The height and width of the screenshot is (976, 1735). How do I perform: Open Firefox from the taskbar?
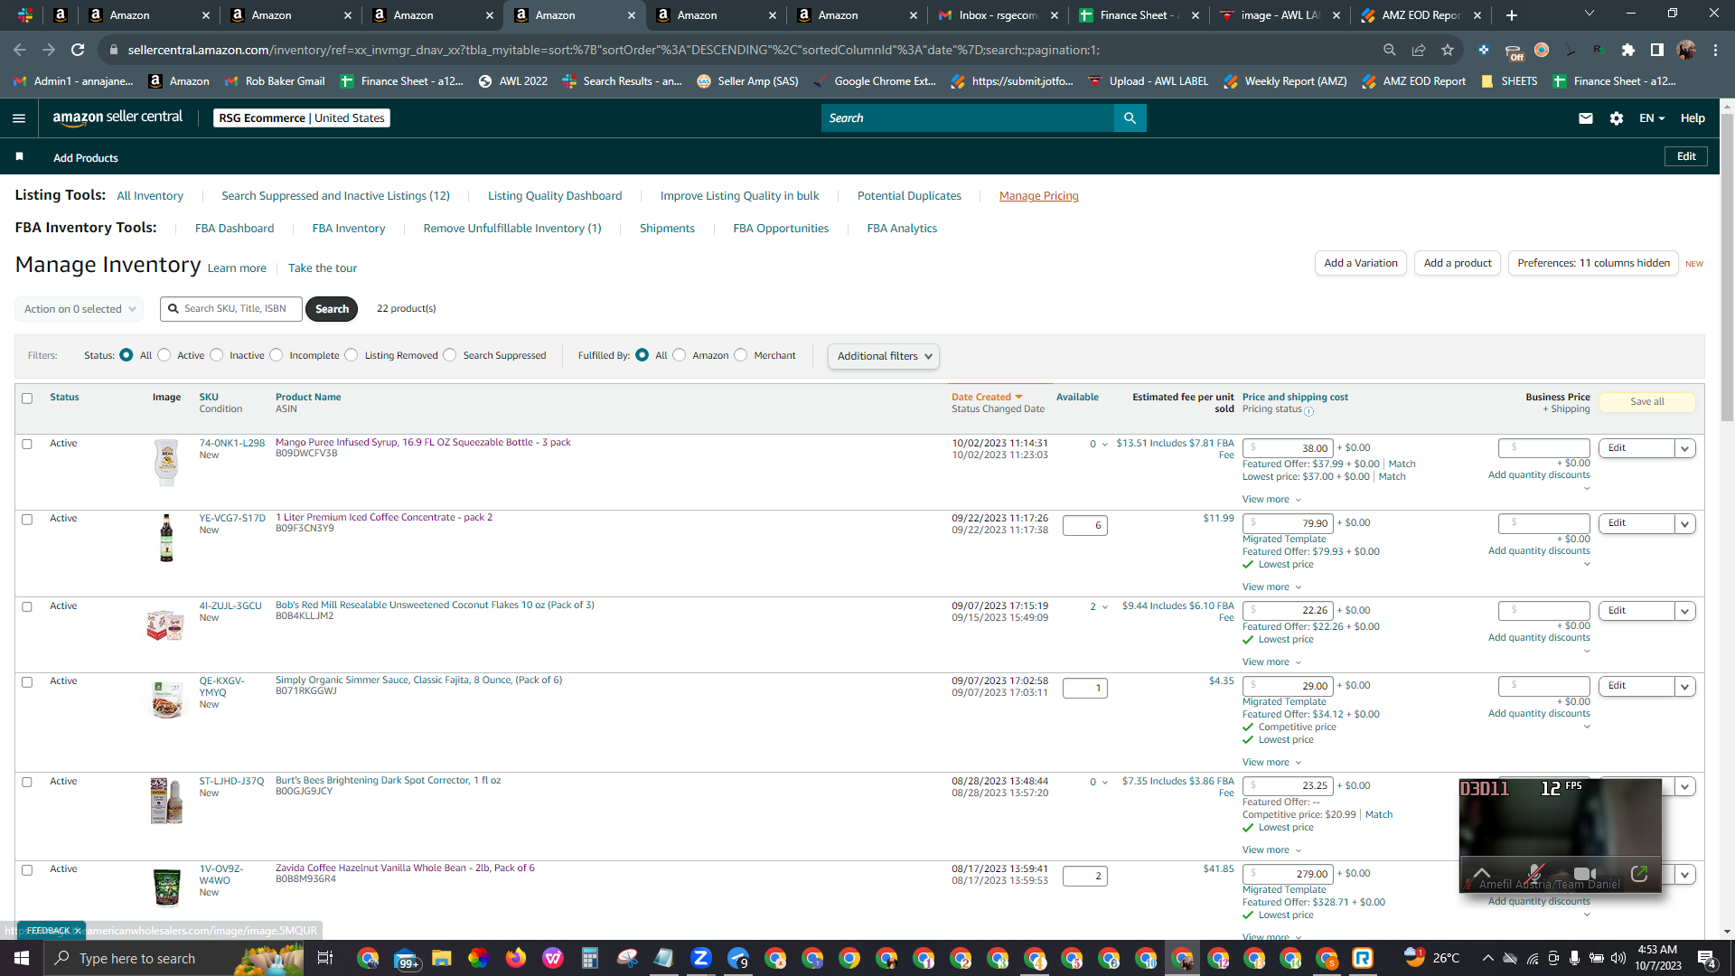[x=515, y=958]
